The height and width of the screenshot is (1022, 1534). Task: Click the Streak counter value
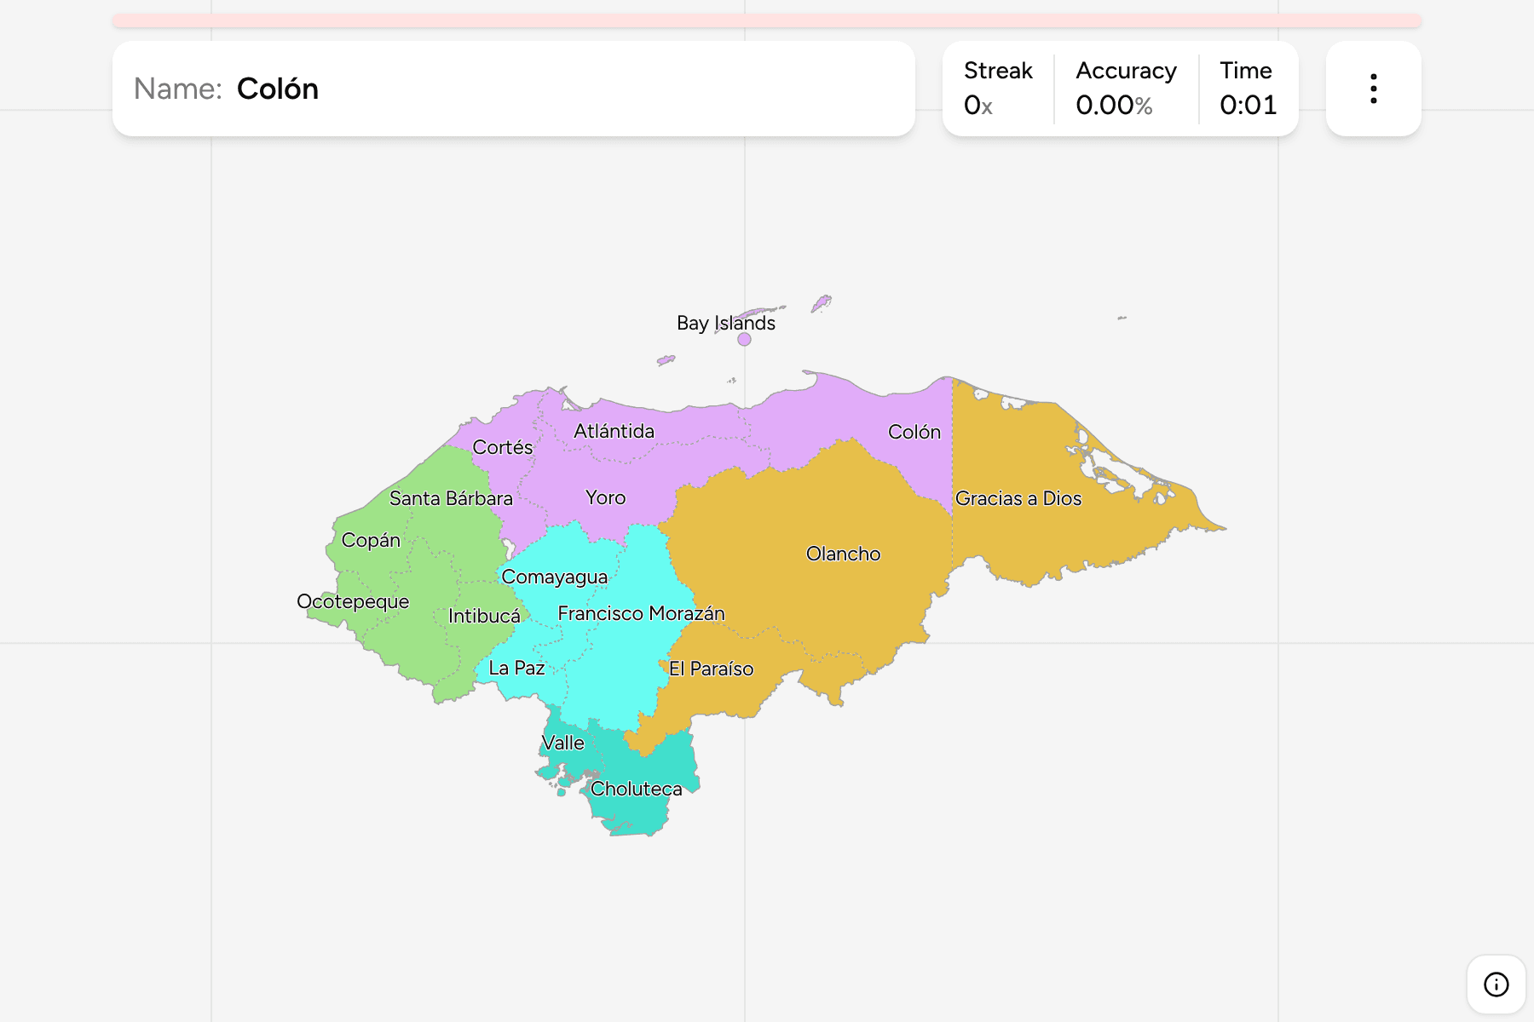(978, 105)
